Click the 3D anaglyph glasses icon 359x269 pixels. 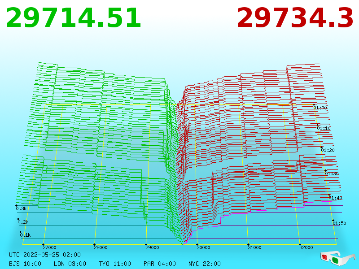[337, 258]
